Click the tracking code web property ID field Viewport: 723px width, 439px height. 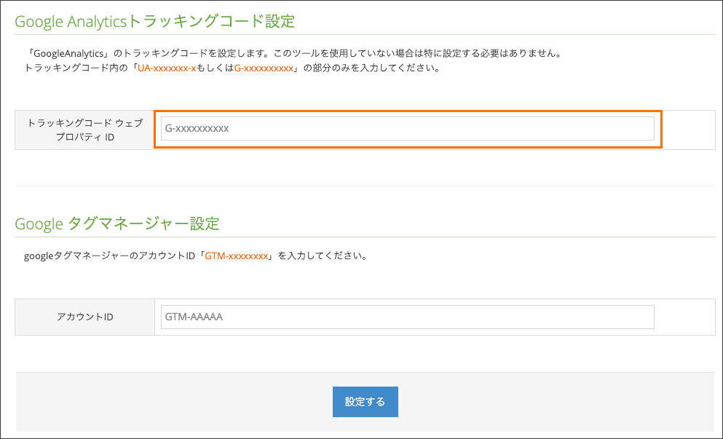click(408, 129)
